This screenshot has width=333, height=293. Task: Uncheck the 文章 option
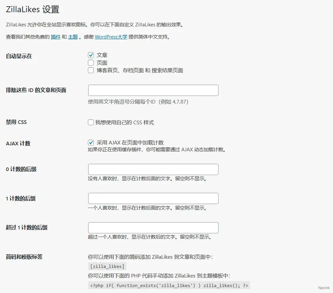coord(90,55)
